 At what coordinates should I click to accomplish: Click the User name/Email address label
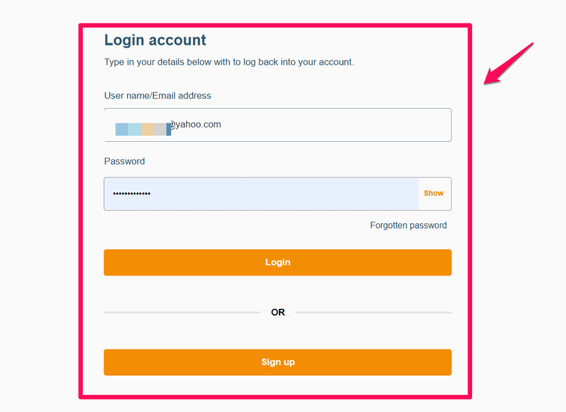[x=157, y=96]
